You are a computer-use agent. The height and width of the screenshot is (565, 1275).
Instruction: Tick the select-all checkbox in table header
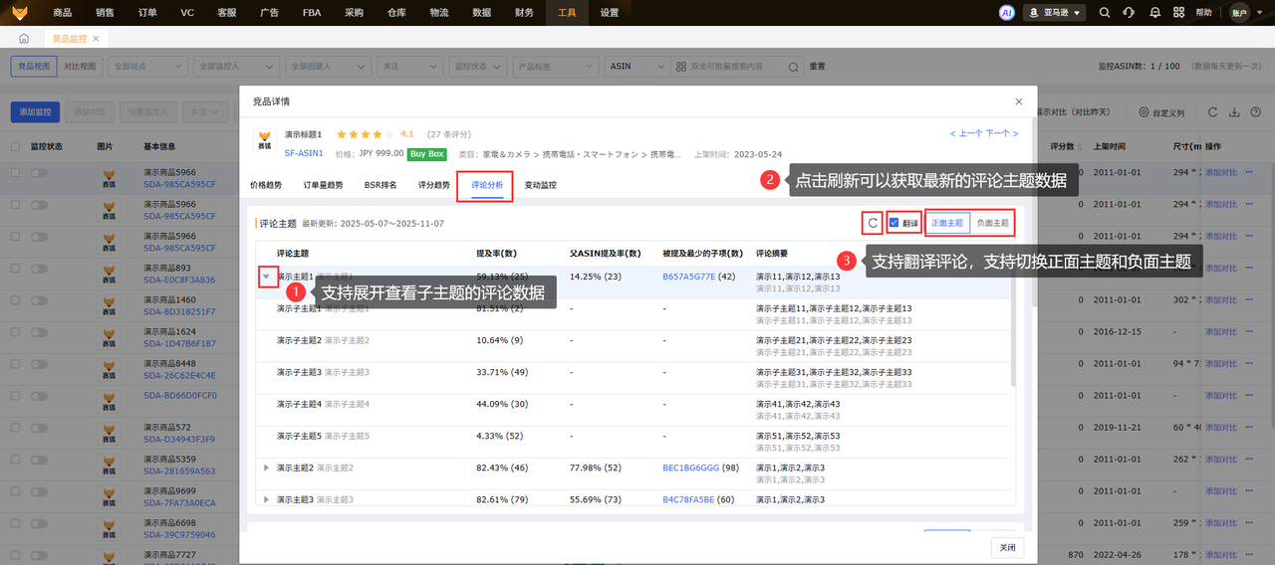pyautogui.click(x=15, y=146)
